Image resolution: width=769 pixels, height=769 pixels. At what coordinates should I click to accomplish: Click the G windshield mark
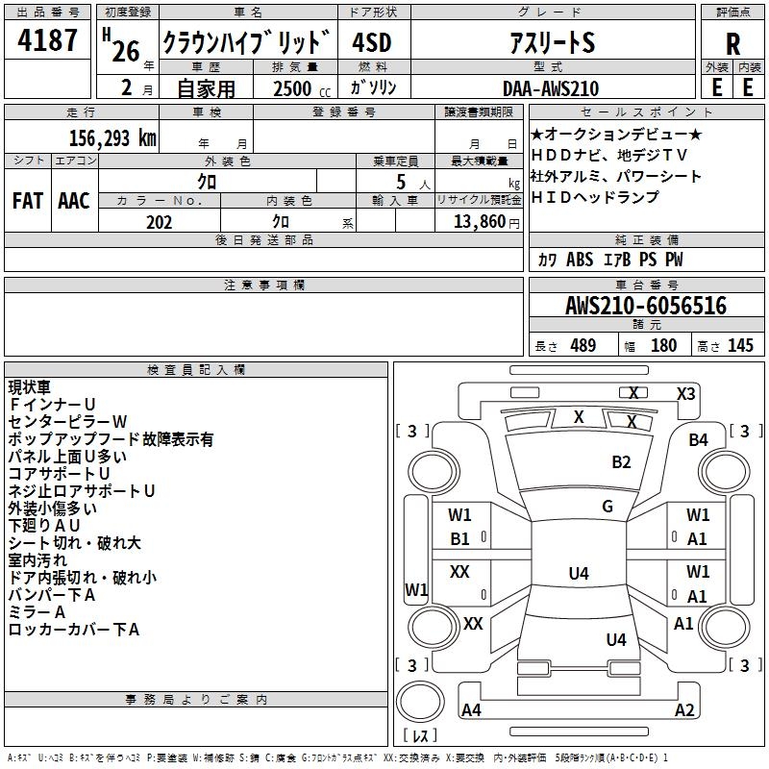tap(608, 507)
